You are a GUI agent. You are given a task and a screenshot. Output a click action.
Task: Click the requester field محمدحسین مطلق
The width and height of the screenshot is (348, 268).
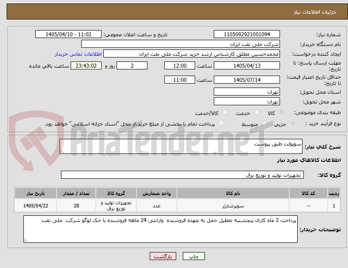(192, 54)
